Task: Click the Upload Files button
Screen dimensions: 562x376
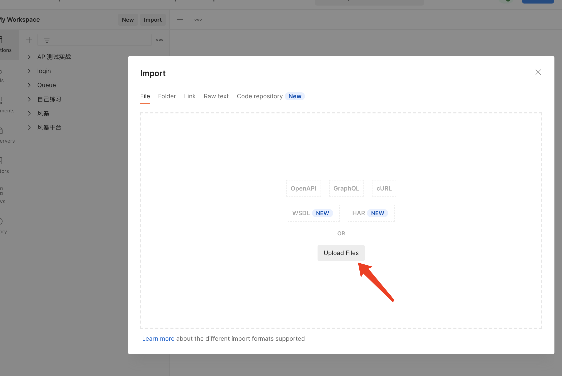Action: (341, 253)
